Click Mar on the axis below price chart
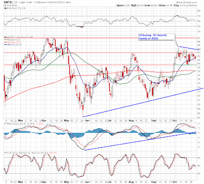This screenshot has width=204, height=184. pos(20,120)
